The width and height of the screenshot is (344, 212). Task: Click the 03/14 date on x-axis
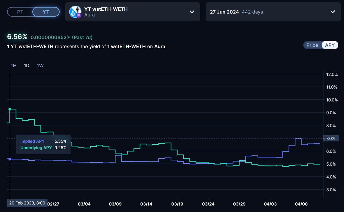click(146, 204)
